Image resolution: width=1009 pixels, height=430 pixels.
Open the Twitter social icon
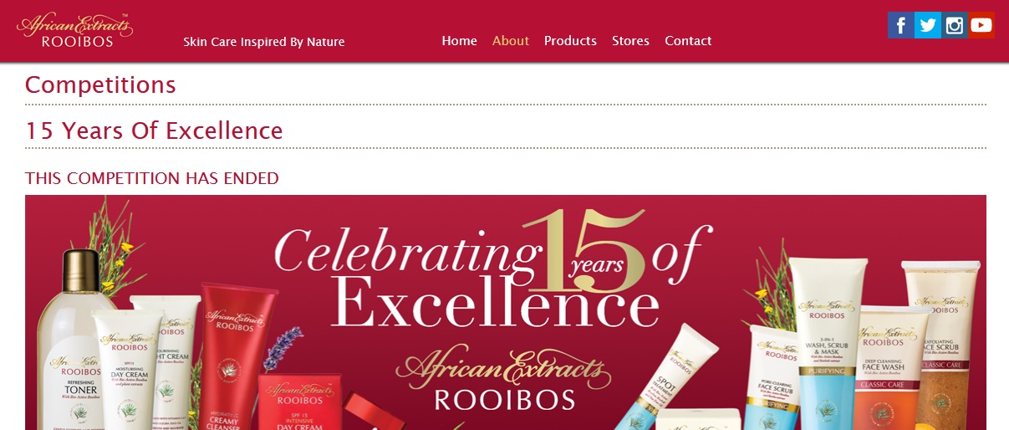point(927,25)
